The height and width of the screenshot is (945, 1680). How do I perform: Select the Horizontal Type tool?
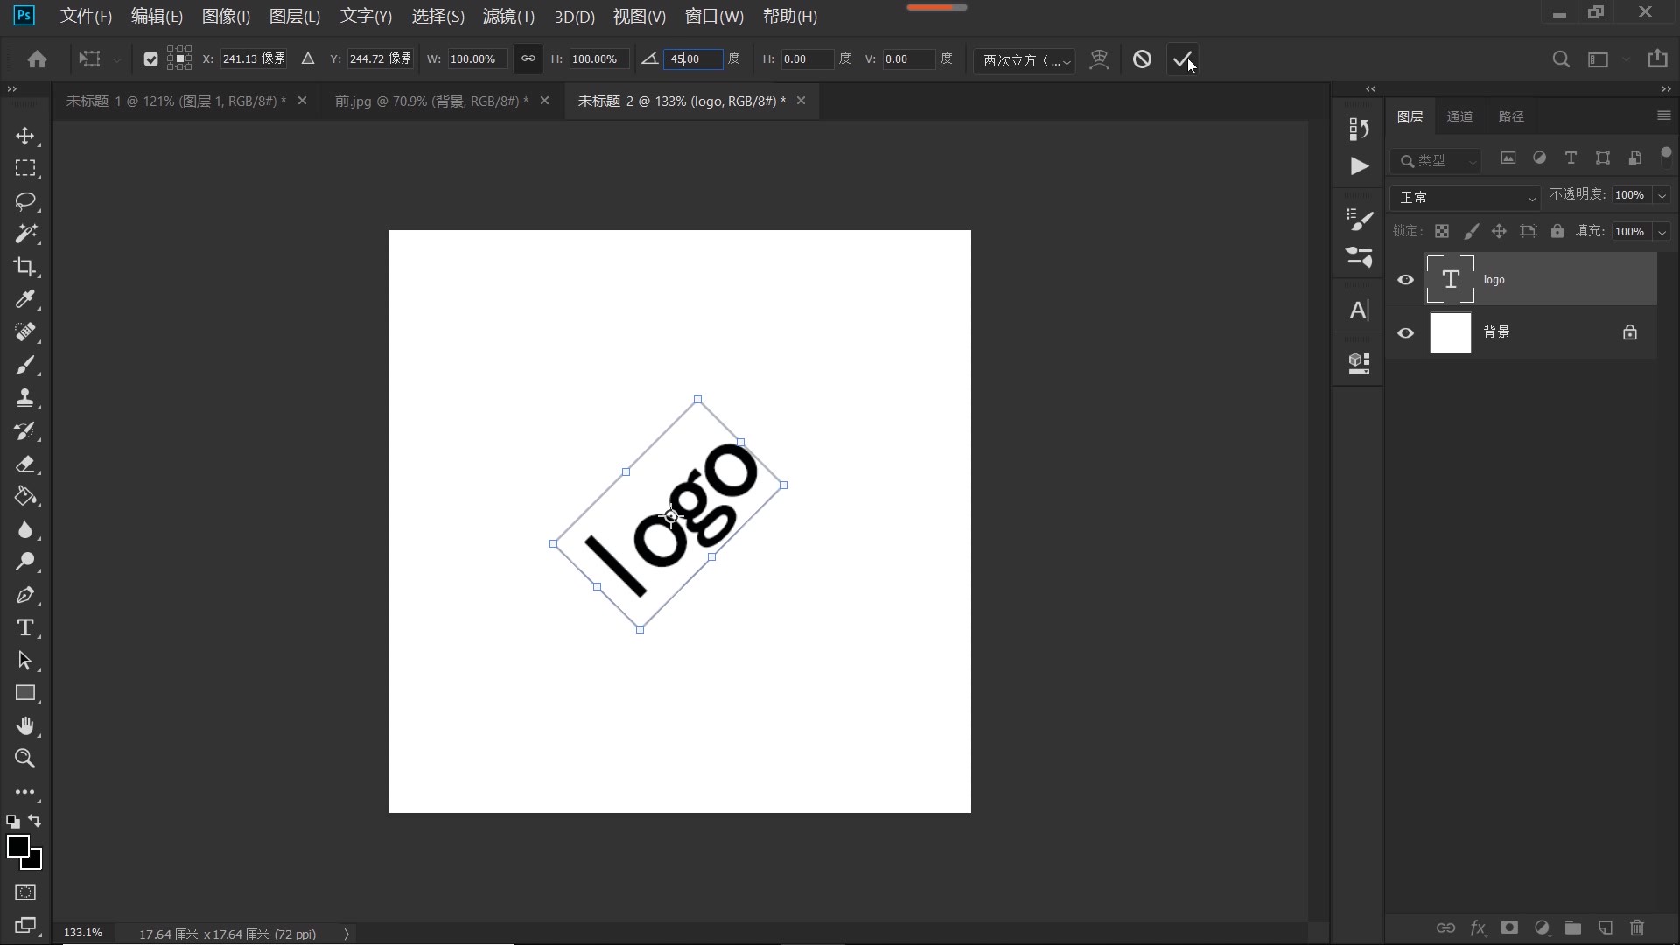point(26,627)
